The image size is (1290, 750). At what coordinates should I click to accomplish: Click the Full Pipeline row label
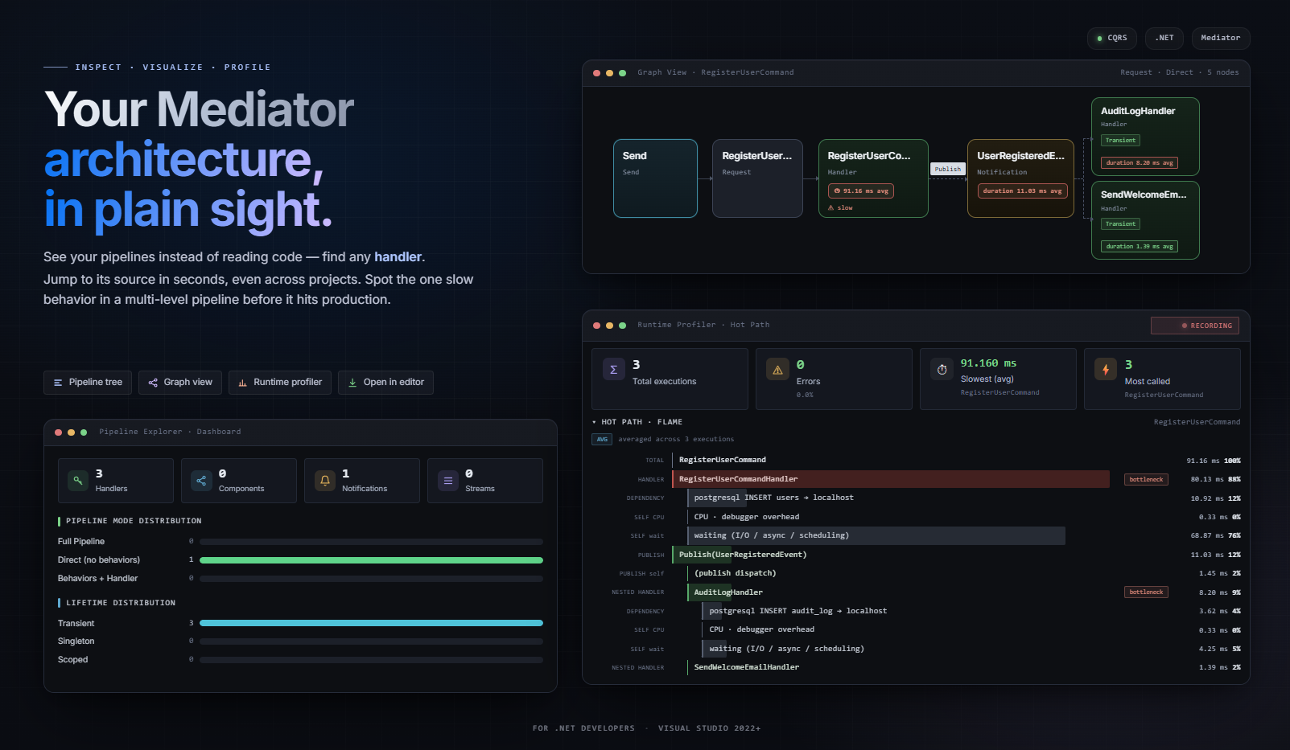[x=81, y=542]
